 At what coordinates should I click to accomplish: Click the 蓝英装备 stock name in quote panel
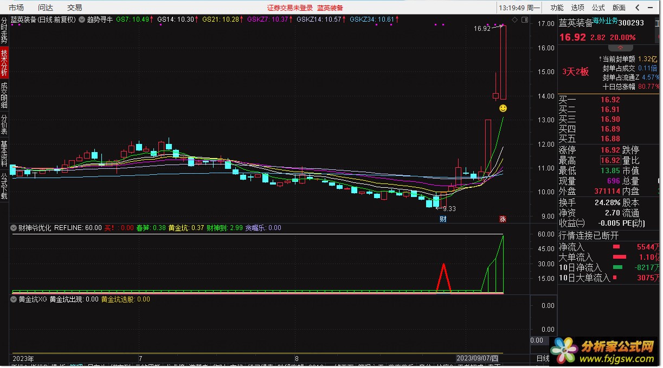(x=576, y=23)
